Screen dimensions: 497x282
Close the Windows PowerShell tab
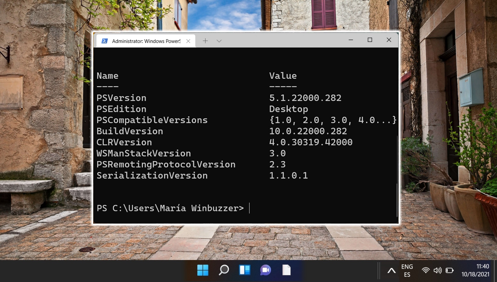click(x=188, y=41)
